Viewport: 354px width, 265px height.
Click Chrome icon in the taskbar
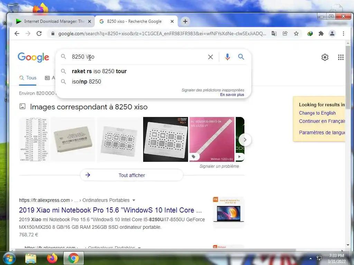tap(74, 258)
